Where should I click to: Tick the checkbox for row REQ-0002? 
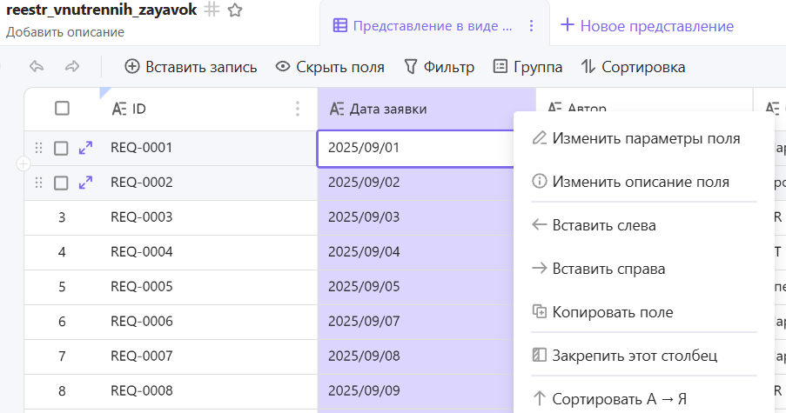point(61,183)
